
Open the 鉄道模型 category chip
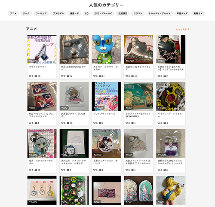point(123,13)
